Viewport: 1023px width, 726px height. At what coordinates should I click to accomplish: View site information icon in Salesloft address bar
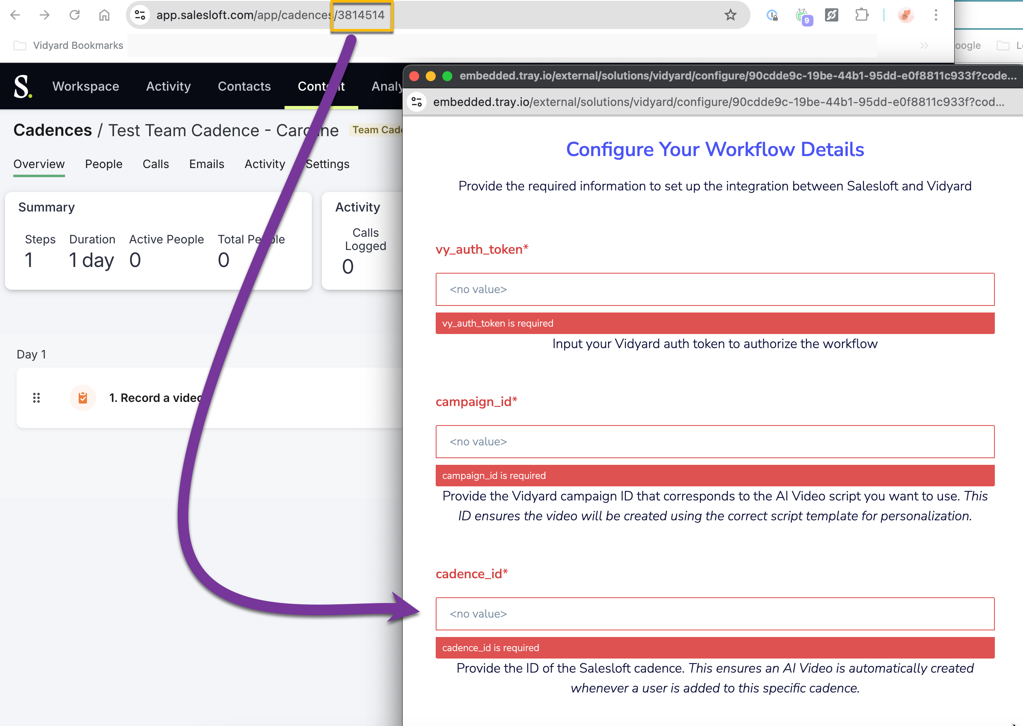point(140,15)
